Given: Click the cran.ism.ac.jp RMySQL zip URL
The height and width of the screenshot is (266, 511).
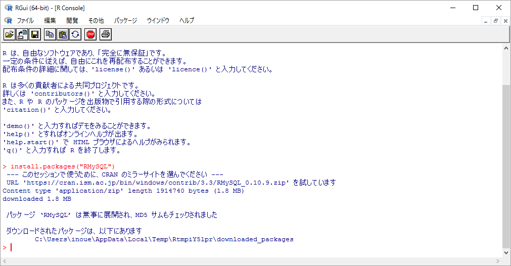Looking at the screenshot, I should (156, 183).
